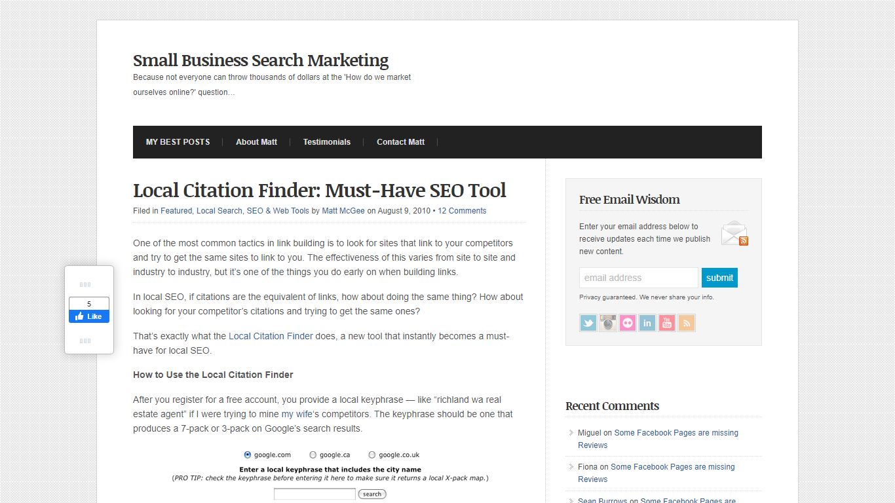Select the google.com radio button

247,455
